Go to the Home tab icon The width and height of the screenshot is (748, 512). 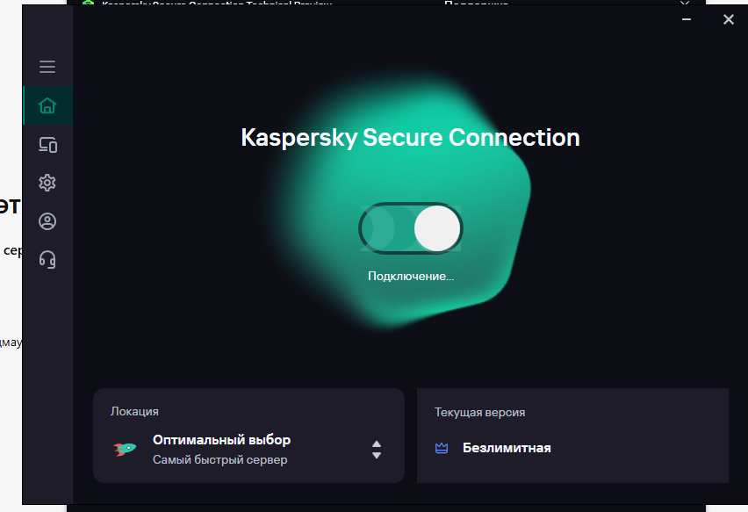pyautogui.click(x=47, y=105)
